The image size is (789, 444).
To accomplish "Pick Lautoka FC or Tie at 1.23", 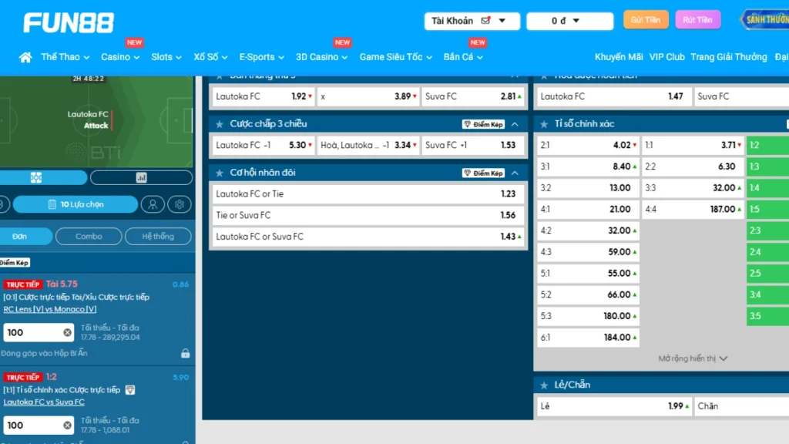I will pos(368,194).
